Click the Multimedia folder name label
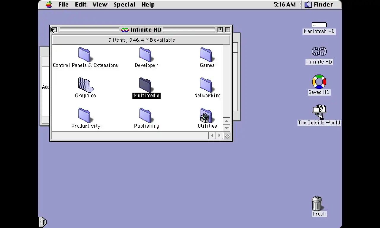The width and height of the screenshot is (380, 228). (146, 96)
